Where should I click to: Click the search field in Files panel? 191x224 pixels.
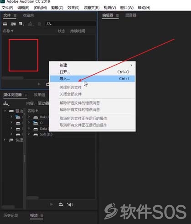coord(70,24)
